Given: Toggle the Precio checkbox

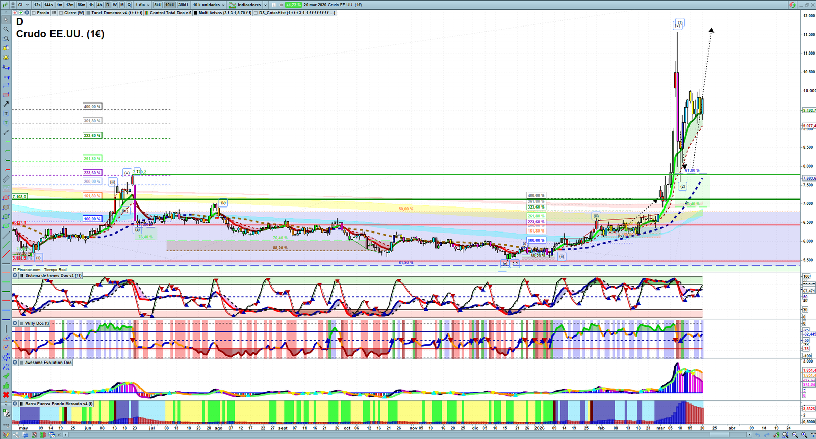Looking at the screenshot, I should click(x=34, y=13).
